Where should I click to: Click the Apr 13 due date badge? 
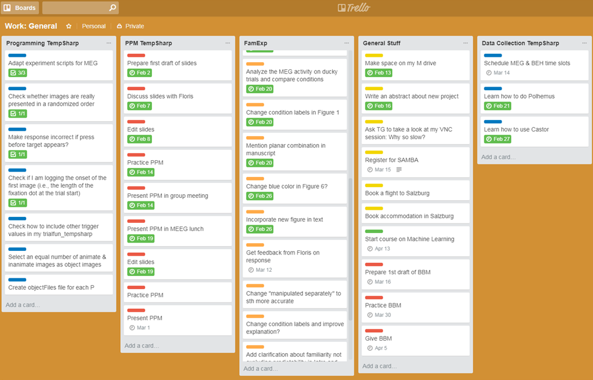coord(378,249)
